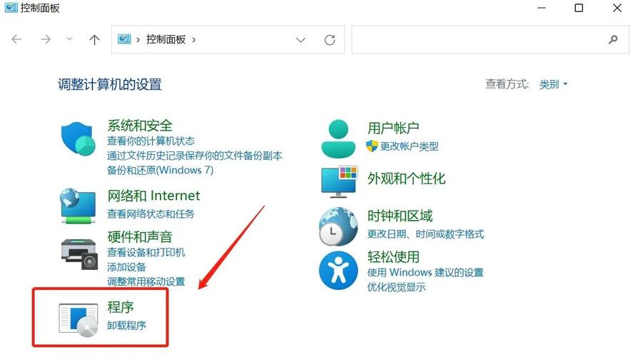The width and height of the screenshot is (630, 357).
Task: Open the Hardware and Sound printer icon
Action: point(80,253)
